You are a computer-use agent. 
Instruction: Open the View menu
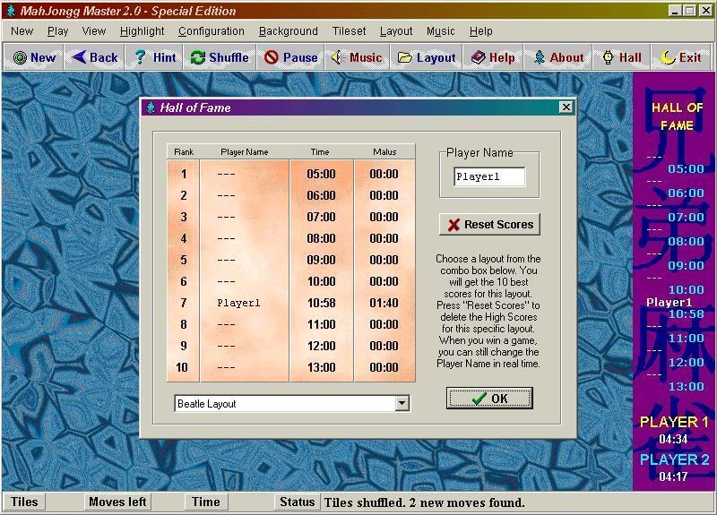(x=94, y=31)
